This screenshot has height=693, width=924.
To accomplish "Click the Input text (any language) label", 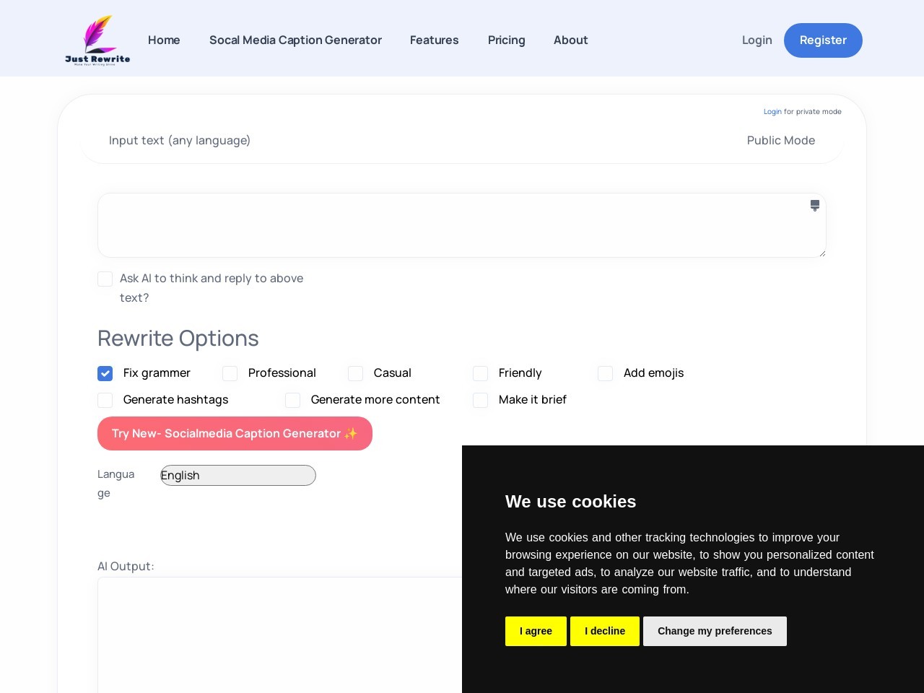I will click(180, 141).
